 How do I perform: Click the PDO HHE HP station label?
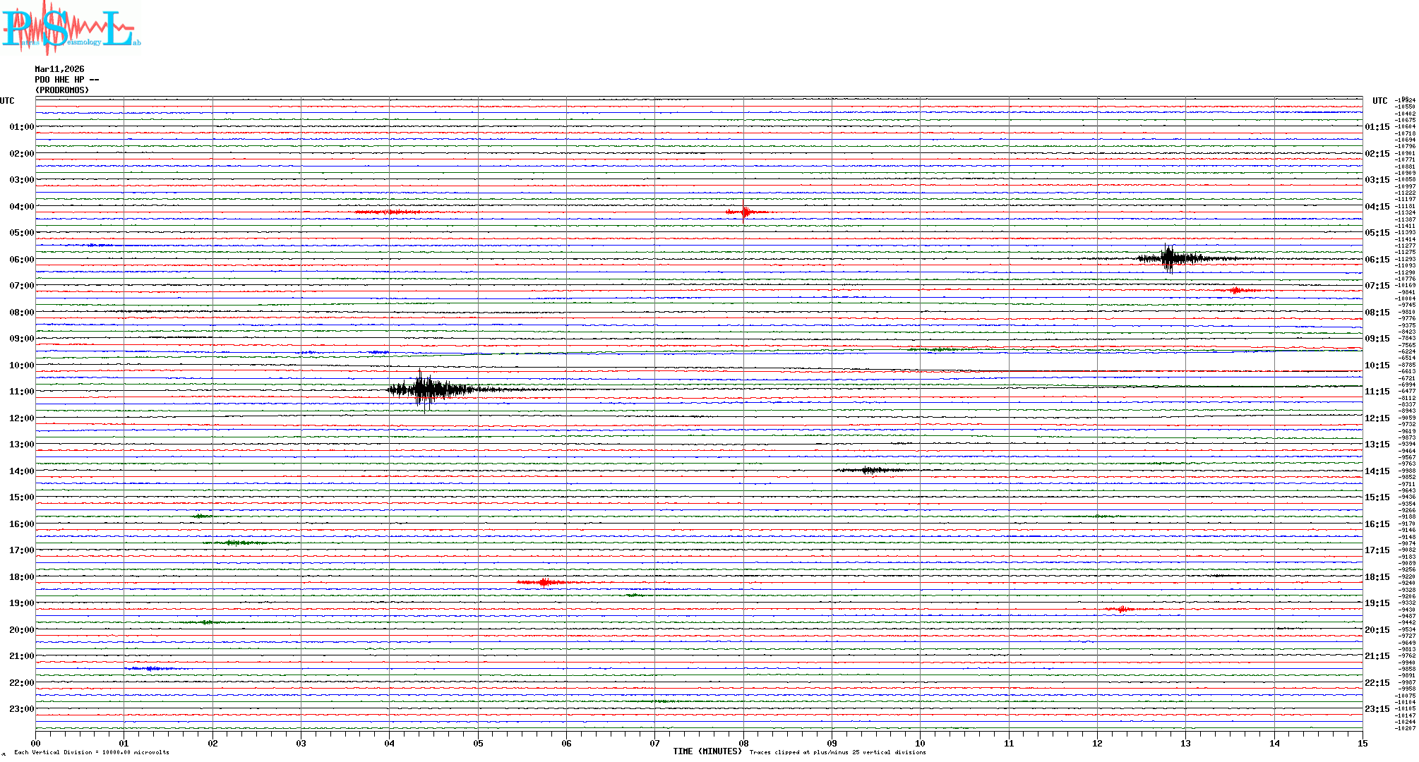point(67,80)
